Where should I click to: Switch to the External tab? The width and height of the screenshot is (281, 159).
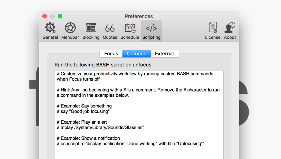tap(165, 53)
